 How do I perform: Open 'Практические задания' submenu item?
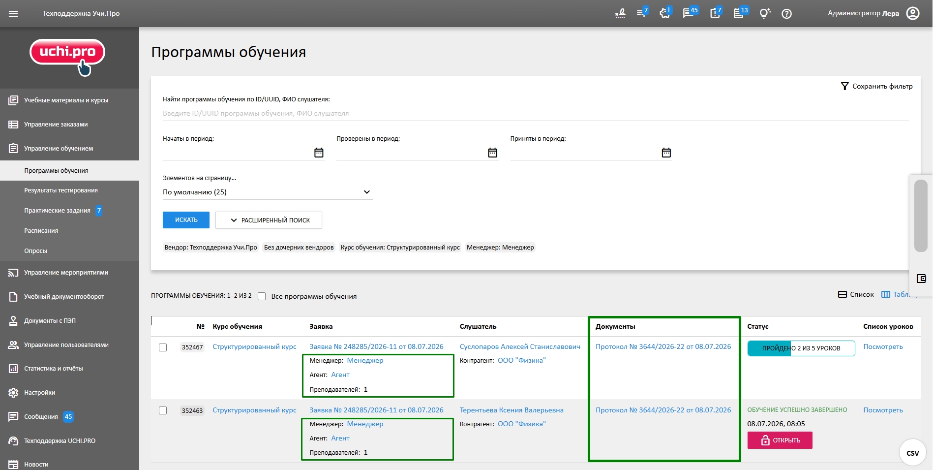pyautogui.click(x=69, y=211)
